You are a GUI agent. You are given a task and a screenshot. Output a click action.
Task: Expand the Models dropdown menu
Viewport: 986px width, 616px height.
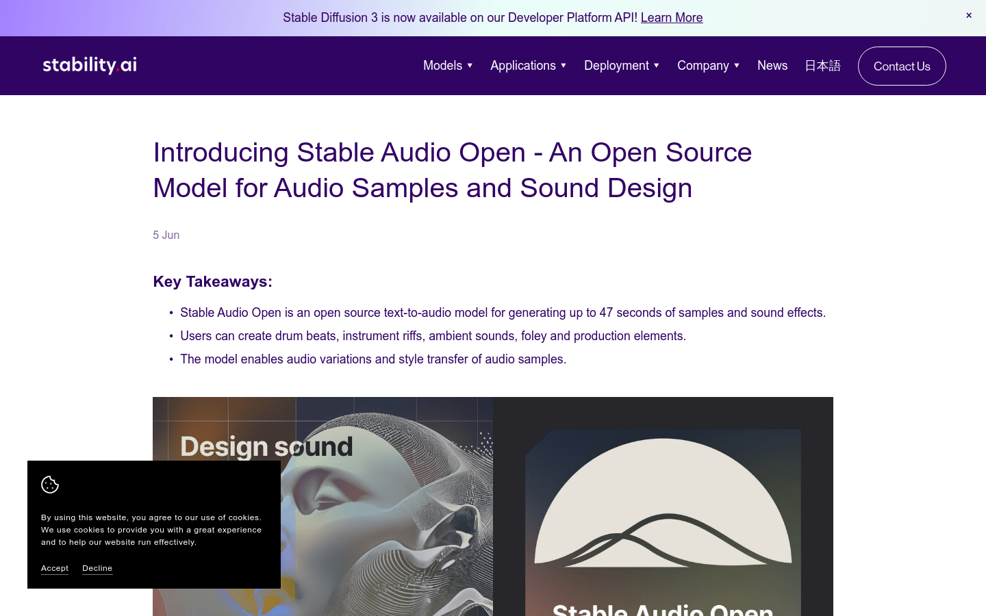[448, 66]
